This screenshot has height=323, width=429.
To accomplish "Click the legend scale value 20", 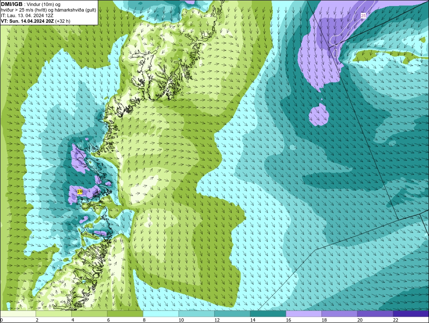I will [360, 320].
